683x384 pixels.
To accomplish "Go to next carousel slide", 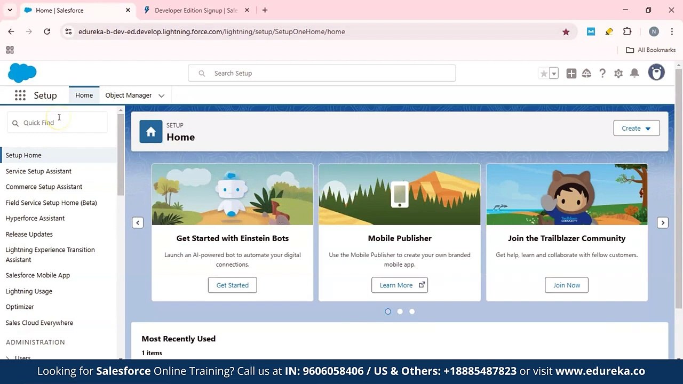I will [x=663, y=223].
